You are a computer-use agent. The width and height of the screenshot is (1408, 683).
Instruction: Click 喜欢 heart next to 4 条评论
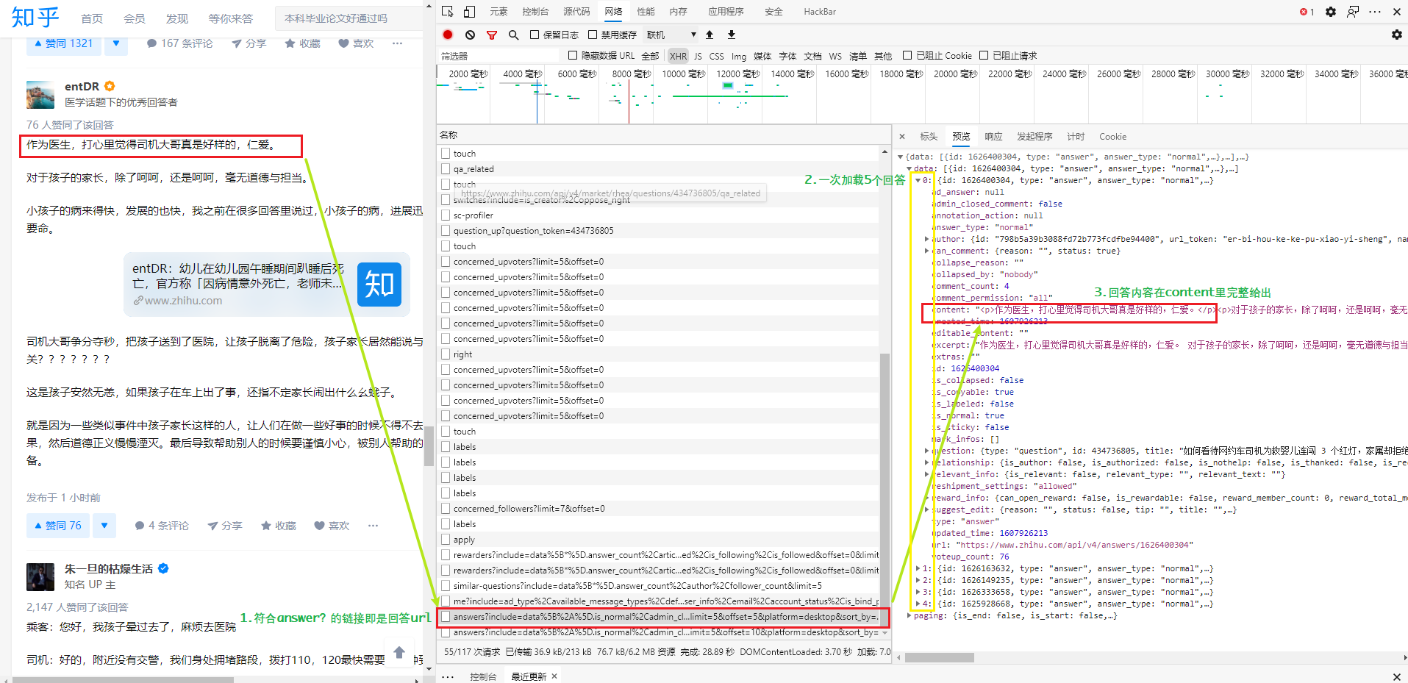pyautogui.click(x=319, y=526)
